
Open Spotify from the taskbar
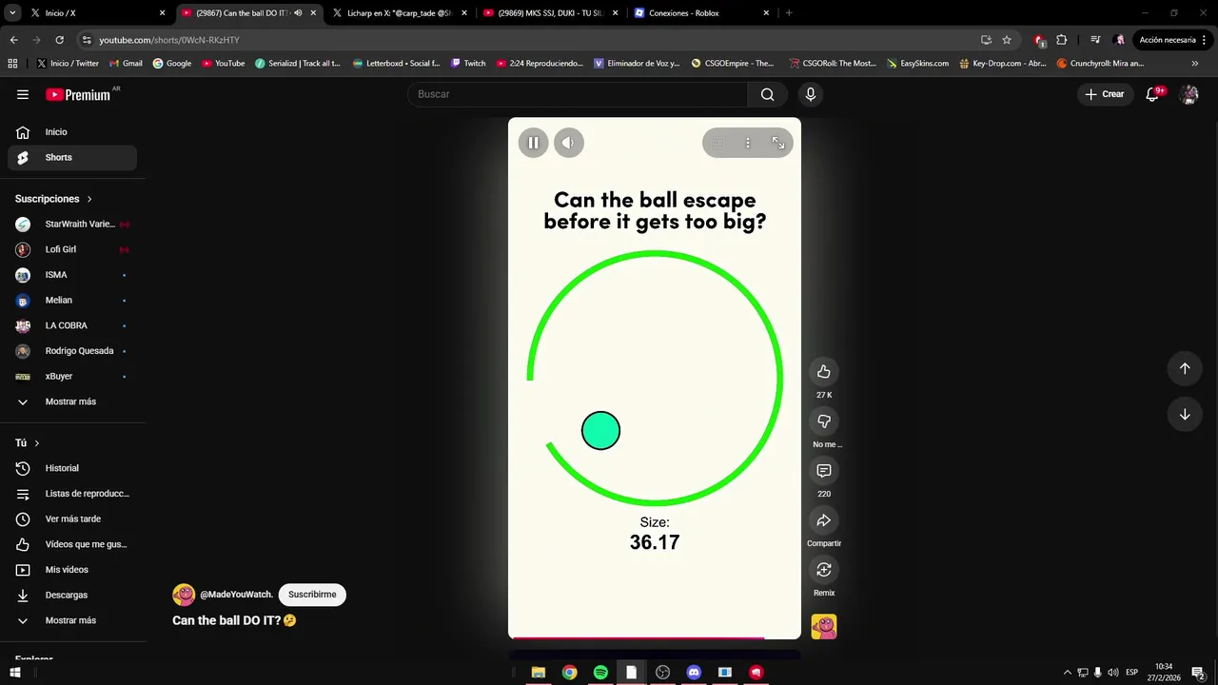pyautogui.click(x=600, y=673)
